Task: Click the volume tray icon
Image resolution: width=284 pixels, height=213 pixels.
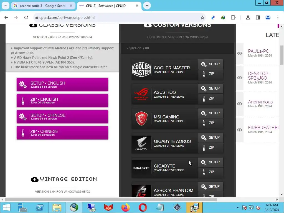Action: tap(258, 207)
